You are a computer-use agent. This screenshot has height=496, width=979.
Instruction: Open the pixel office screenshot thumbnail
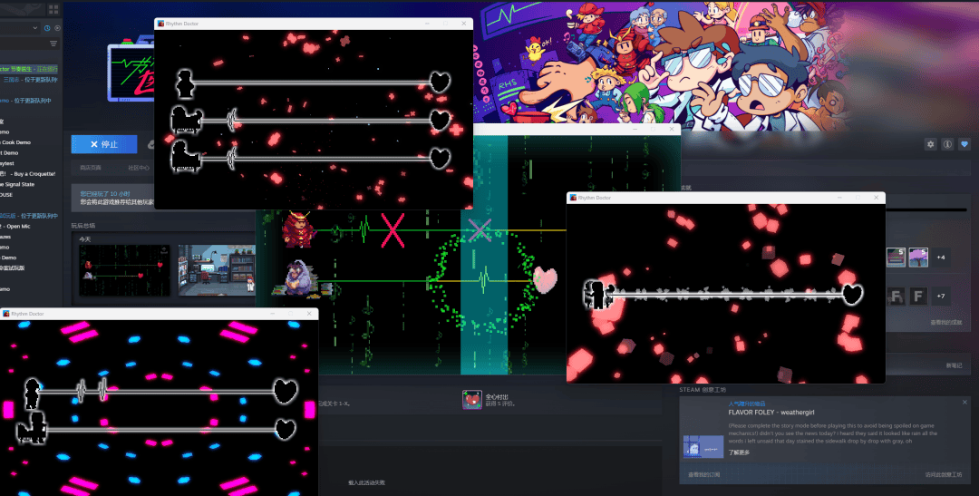click(216, 270)
